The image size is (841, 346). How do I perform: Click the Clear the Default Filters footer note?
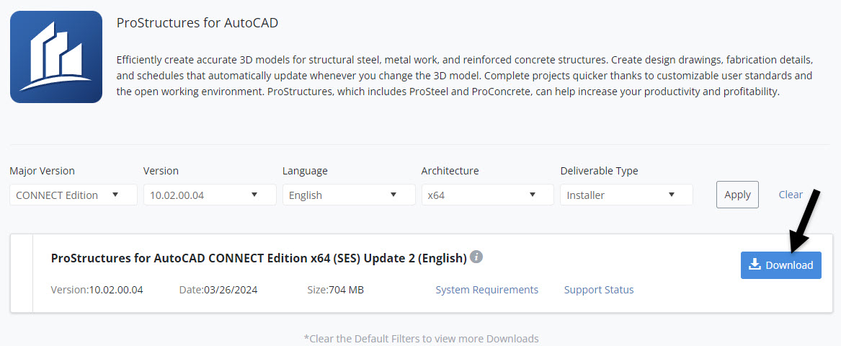click(421, 339)
